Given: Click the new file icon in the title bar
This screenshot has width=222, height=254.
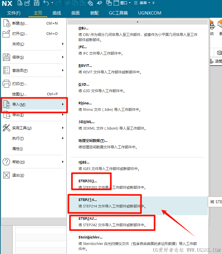Looking at the screenshot, I should (x=20, y=3).
